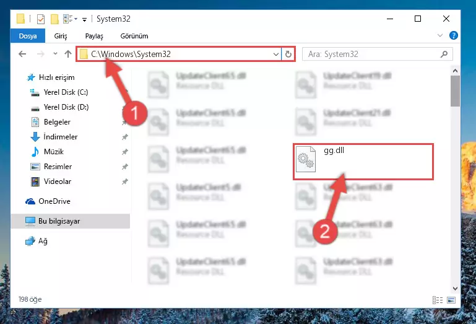
Task: Click the gg.dll gear file icon
Action: coord(306,159)
